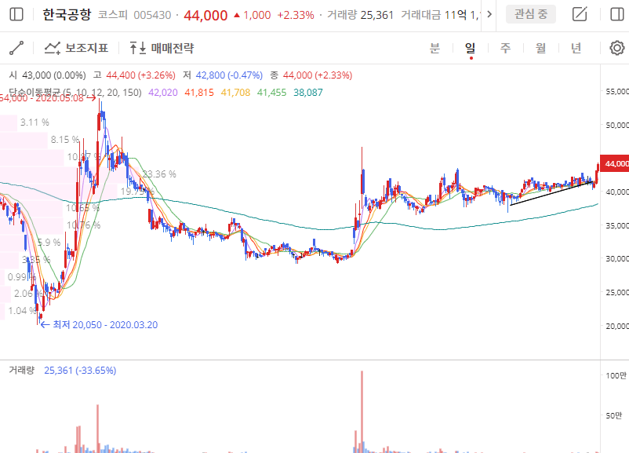629x453 pixels.
Task: Click the 고 44,400 (+3.26%) high value
Action: 134,75
